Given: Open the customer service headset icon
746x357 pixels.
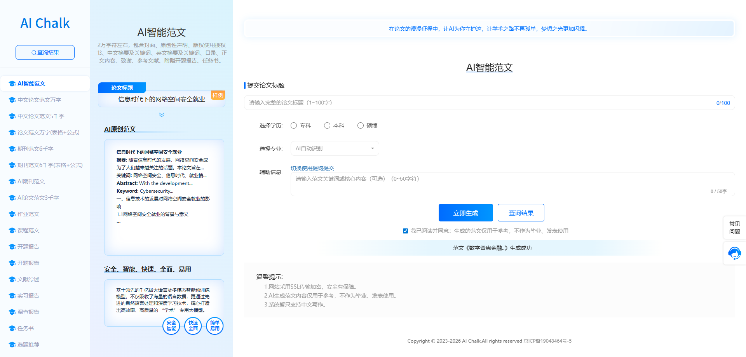Looking at the screenshot, I should click(x=734, y=253).
